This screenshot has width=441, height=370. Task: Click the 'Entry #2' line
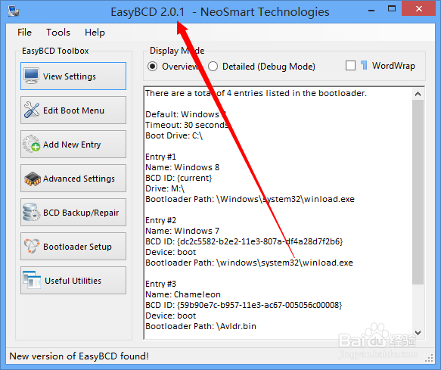[x=160, y=220]
